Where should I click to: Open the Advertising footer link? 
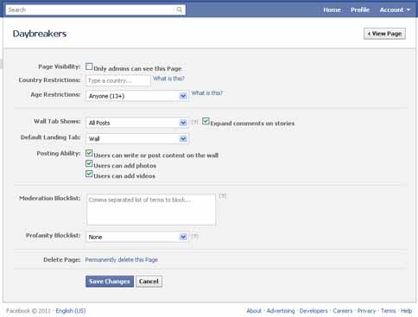coord(281,311)
